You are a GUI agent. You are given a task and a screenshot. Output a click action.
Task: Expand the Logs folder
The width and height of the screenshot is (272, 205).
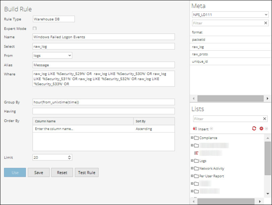(193, 161)
